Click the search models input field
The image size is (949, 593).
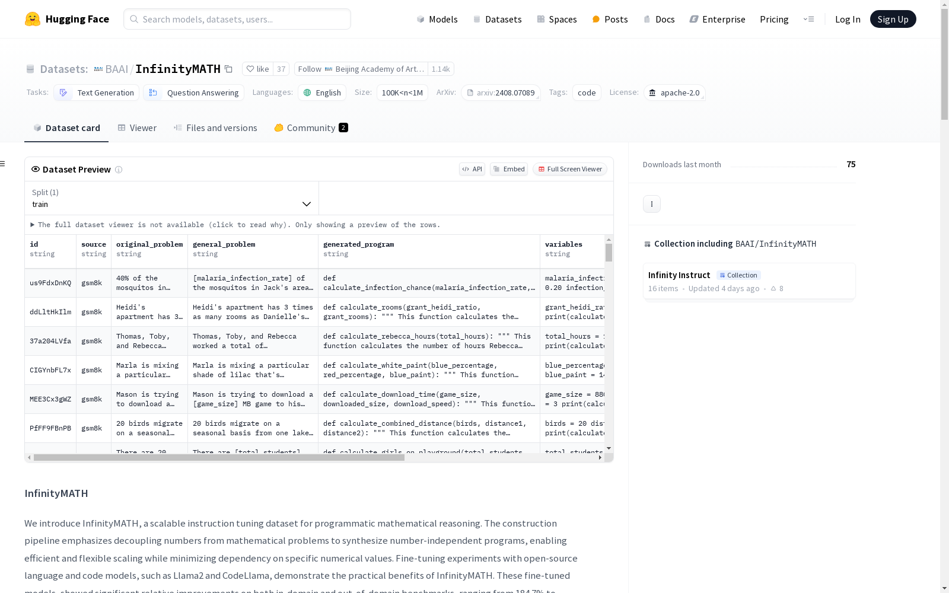point(237,19)
